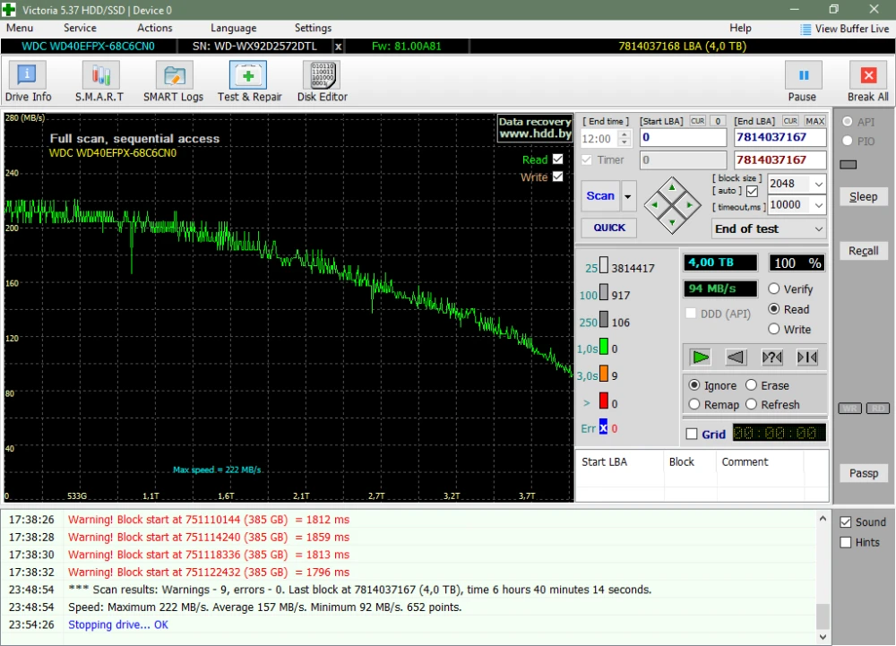Open the Service menu
The image size is (896, 646).
click(x=80, y=29)
